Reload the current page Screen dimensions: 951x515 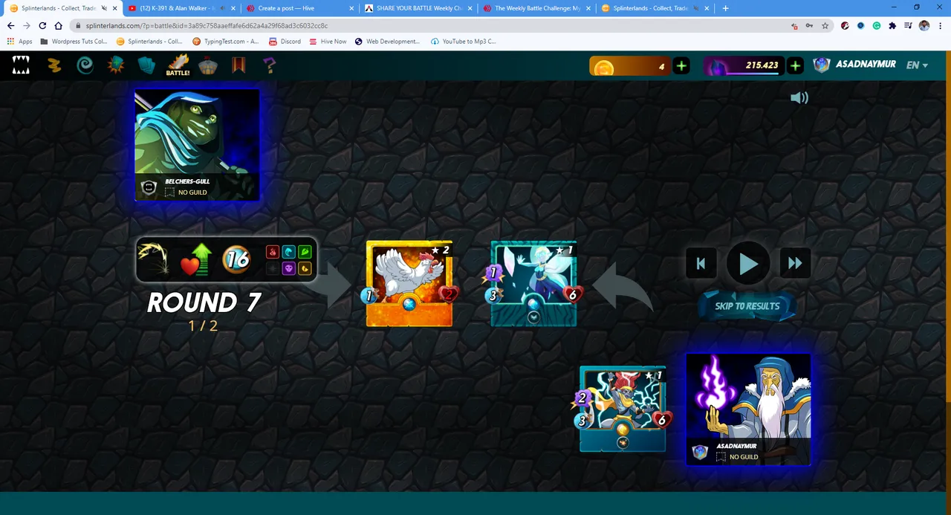point(42,25)
